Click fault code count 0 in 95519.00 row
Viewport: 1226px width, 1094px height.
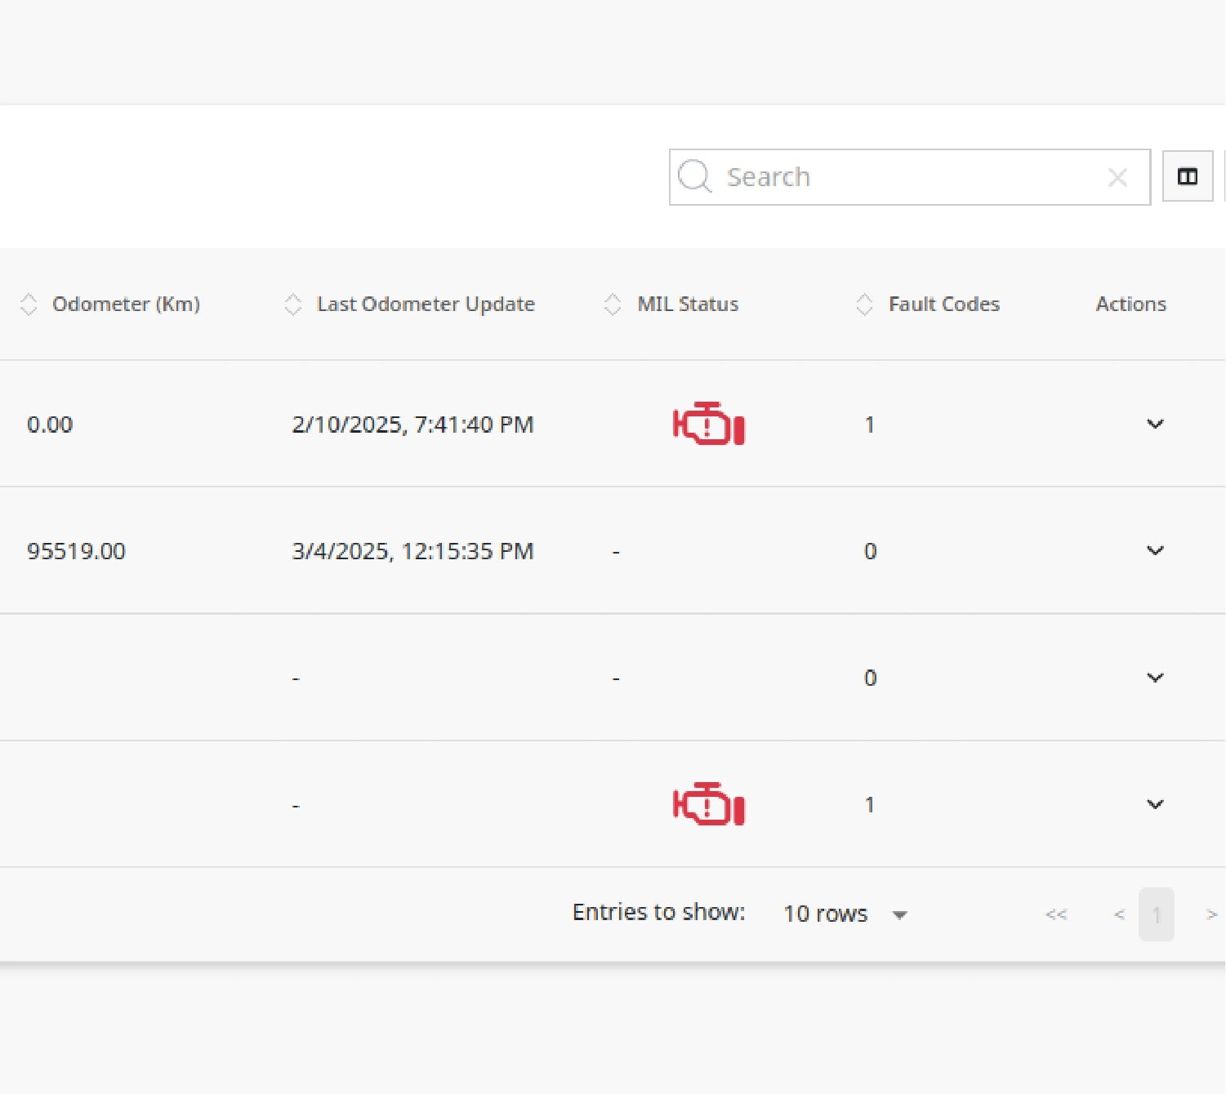tap(870, 551)
